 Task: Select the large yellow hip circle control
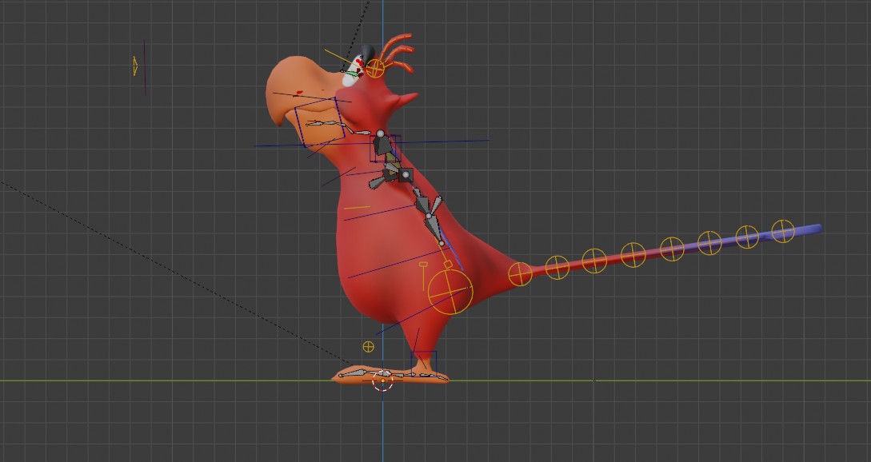point(450,292)
